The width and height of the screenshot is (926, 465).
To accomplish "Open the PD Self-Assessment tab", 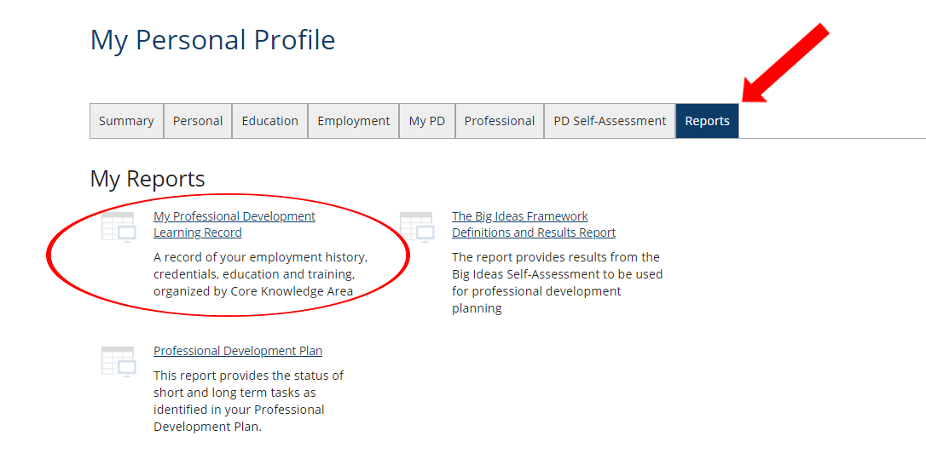I will pyautogui.click(x=610, y=121).
